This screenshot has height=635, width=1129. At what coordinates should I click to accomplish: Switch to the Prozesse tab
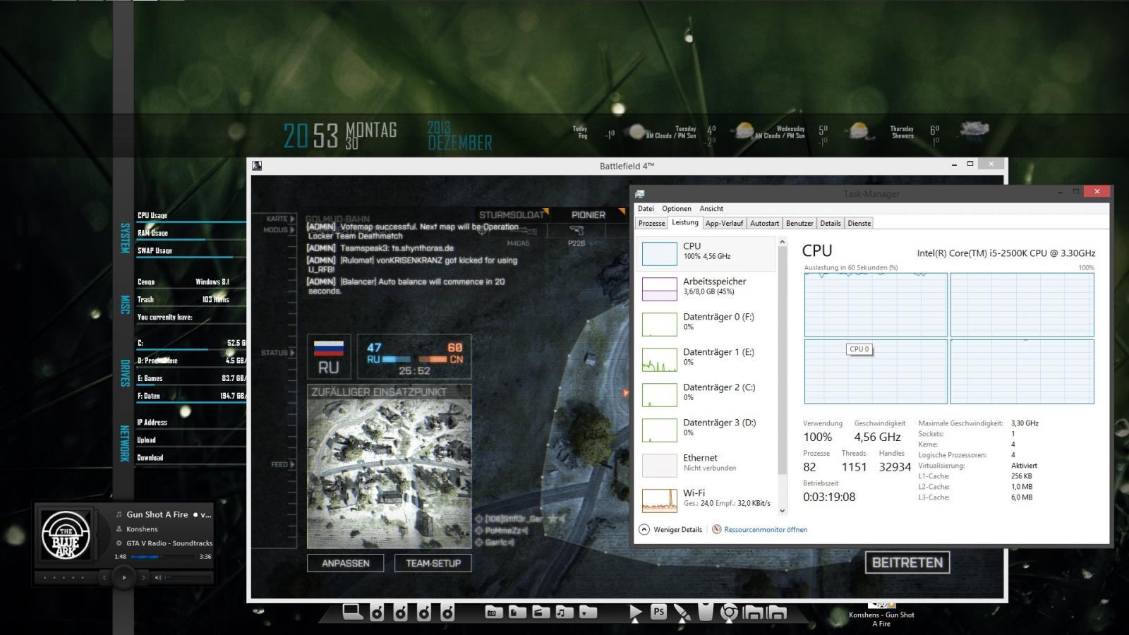pyautogui.click(x=651, y=223)
